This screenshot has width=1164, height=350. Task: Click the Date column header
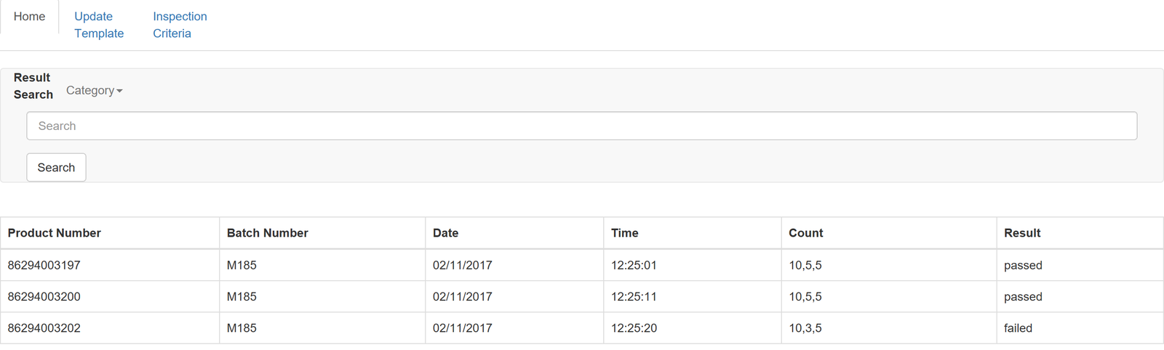(446, 233)
